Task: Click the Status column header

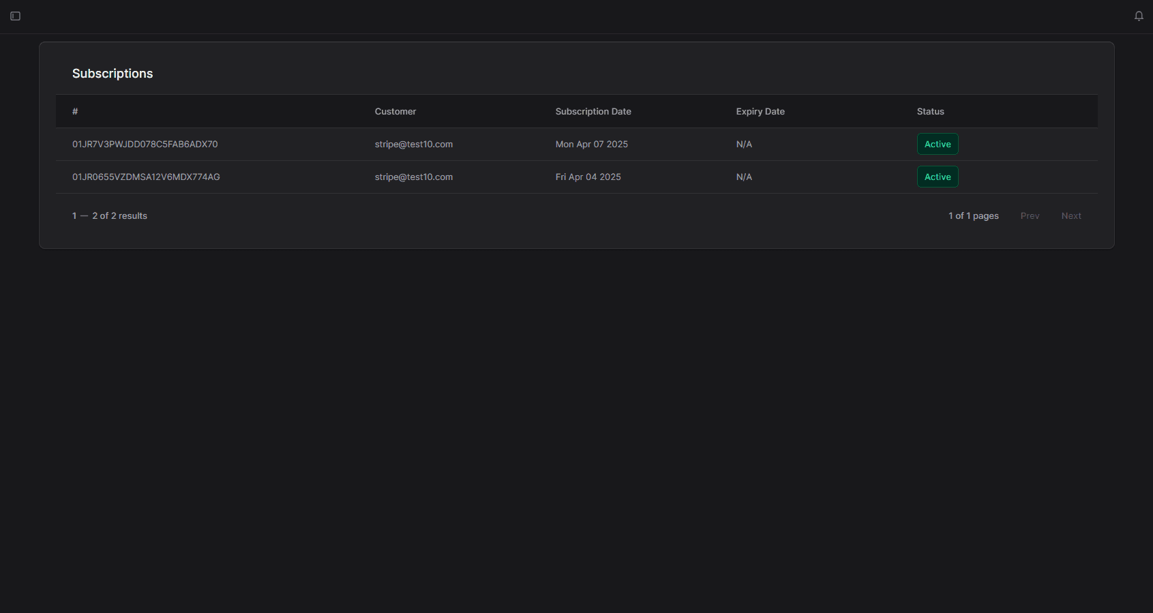Action: [930, 112]
